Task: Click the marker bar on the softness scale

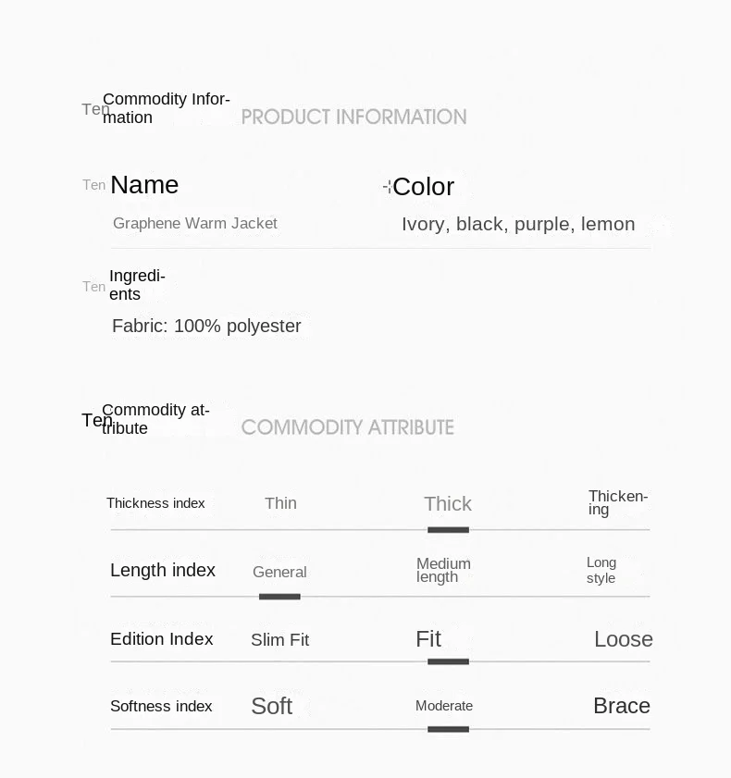Action: 448,729
